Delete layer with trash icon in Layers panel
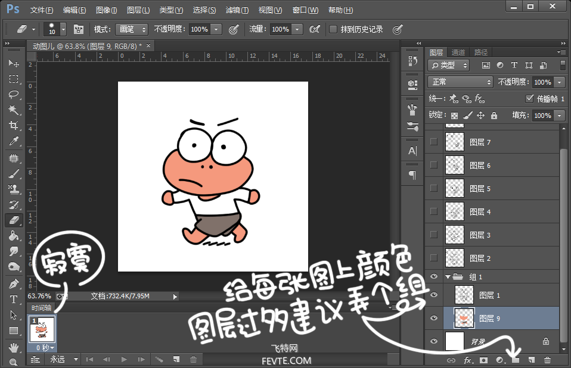Viewport: 571px width, 368px height. click(x=547, y=360)
